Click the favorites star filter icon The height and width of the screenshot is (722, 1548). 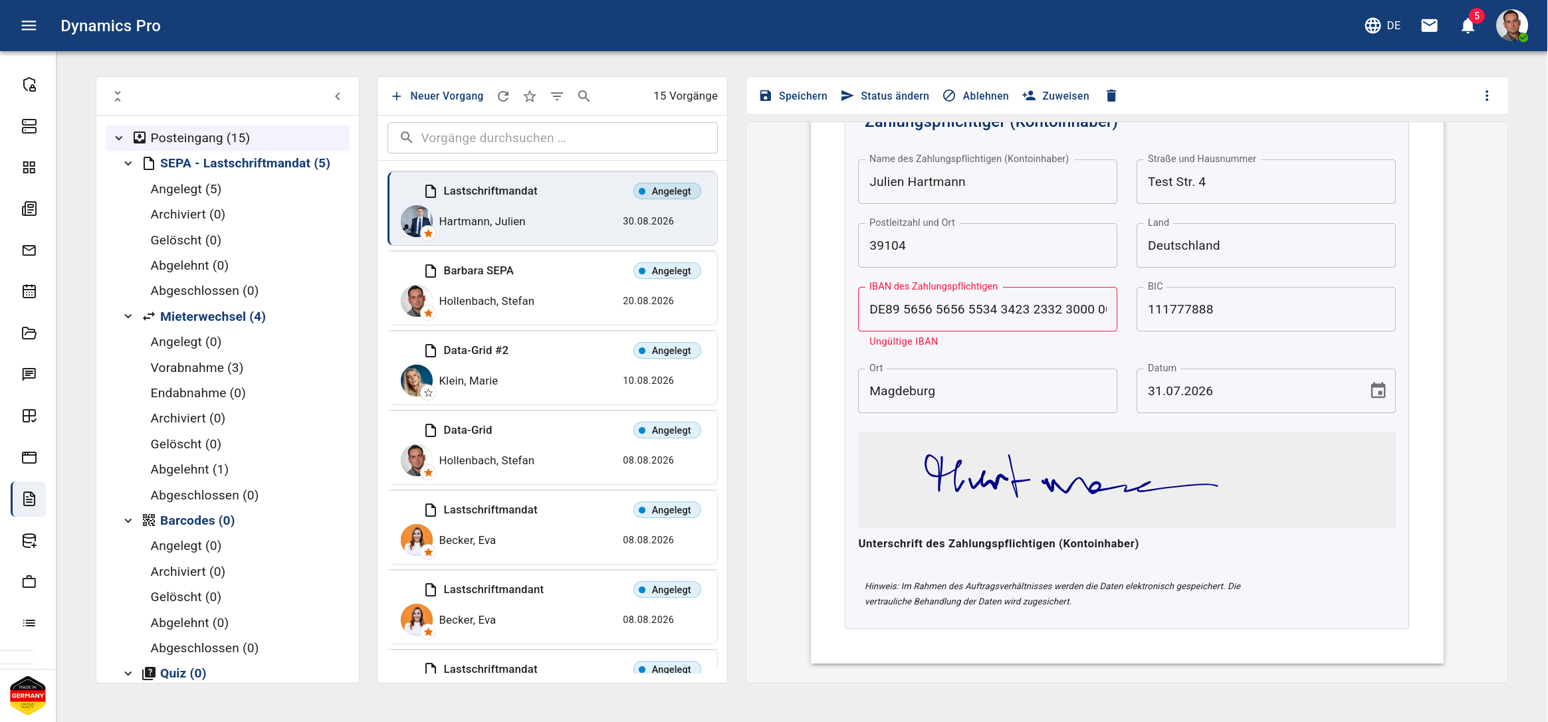(x=530, y=96)
